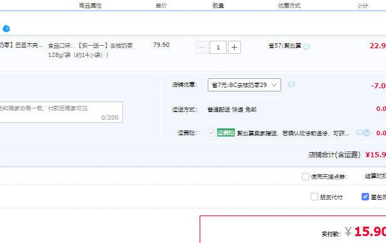Click the unit price 79.90
The height and width of the screenshot is (243, 386).
tap(161, 45)
